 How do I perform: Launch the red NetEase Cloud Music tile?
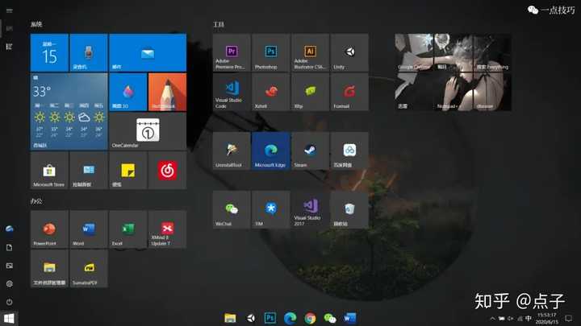coord(168,171)
